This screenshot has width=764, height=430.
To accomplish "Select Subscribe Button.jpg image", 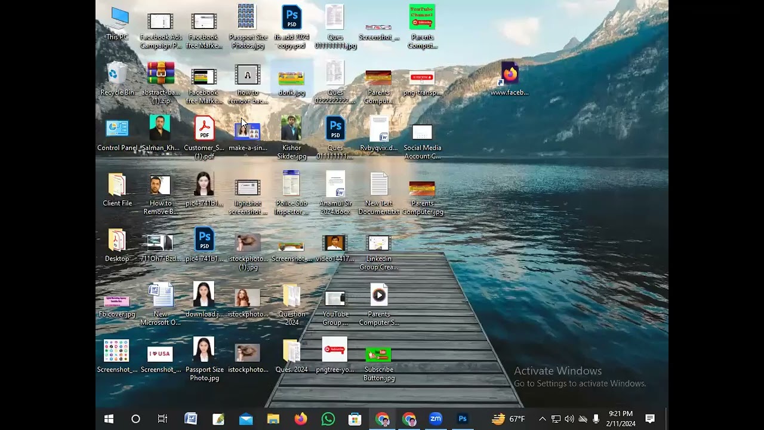I will 379,365.
